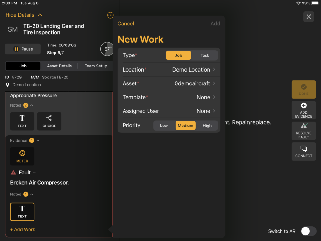Pause the job timer
The width and height of the screenshot is (321, 241).
click(x=23, y=49)
